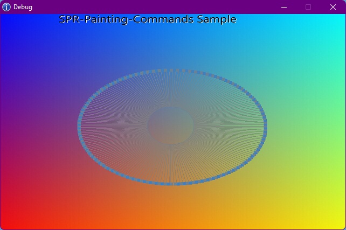Click the bottom edge of the dotted ring
Image resolution: width=346 pixels, height=230 pixels.
pos(171,184)
